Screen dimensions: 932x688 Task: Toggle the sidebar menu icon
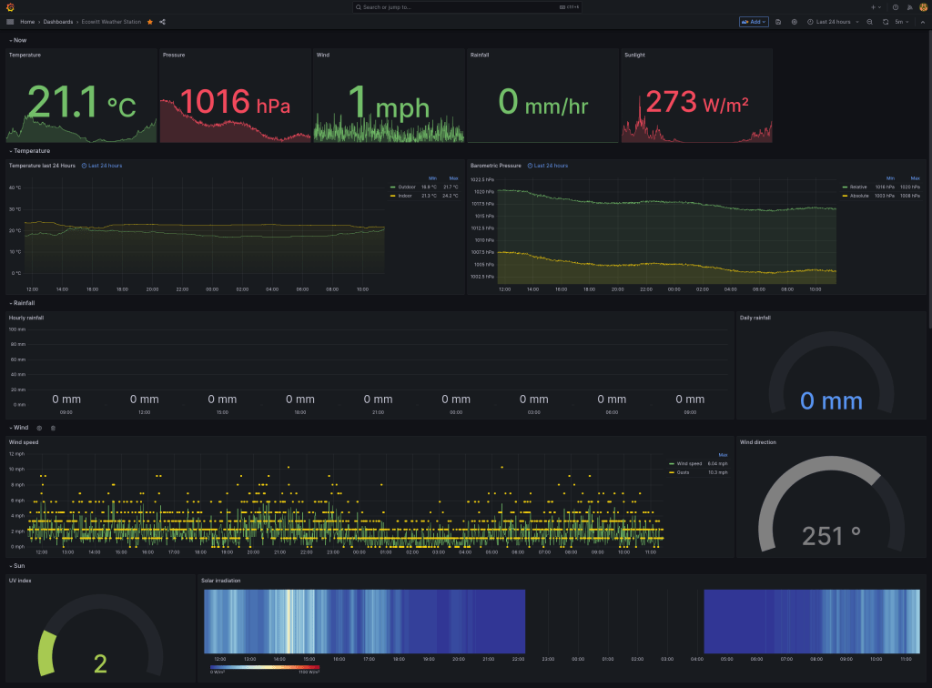pos(10,22)
